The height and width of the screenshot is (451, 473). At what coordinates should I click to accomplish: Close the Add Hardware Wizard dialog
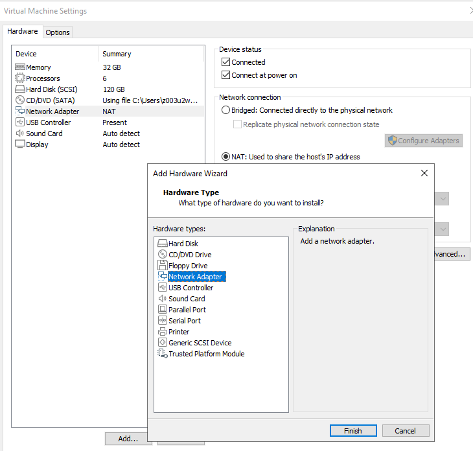[424, 174]
